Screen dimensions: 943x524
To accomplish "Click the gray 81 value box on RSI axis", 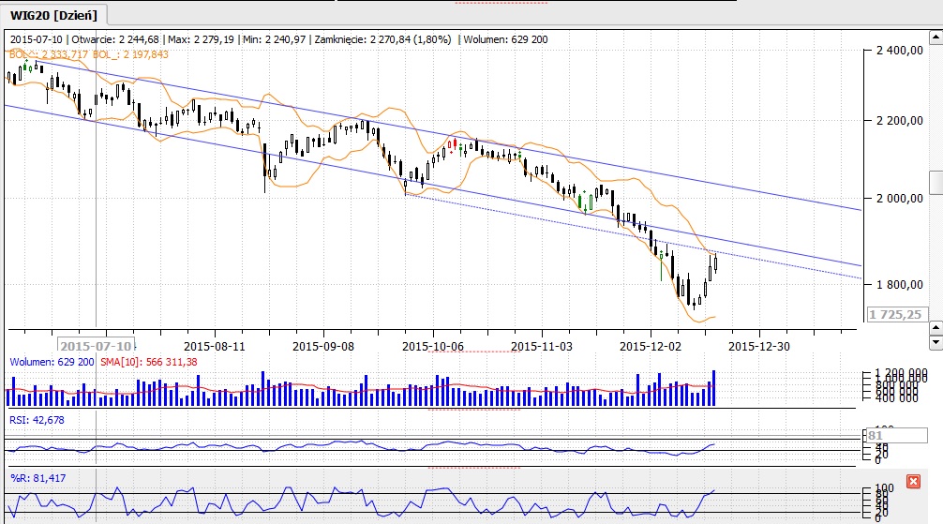I will pyautogui.click(x=876, y=436).
